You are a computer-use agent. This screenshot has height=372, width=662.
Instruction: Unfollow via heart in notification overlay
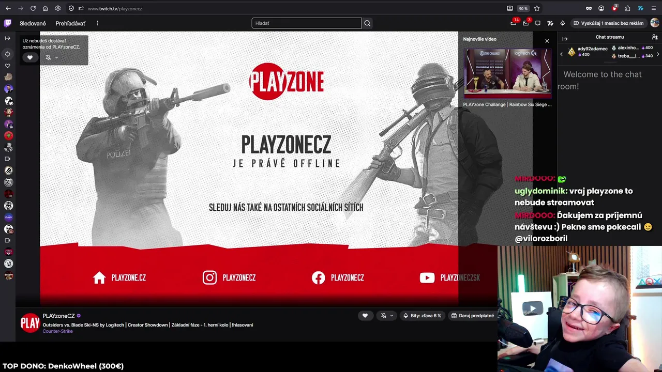(29, 57)
